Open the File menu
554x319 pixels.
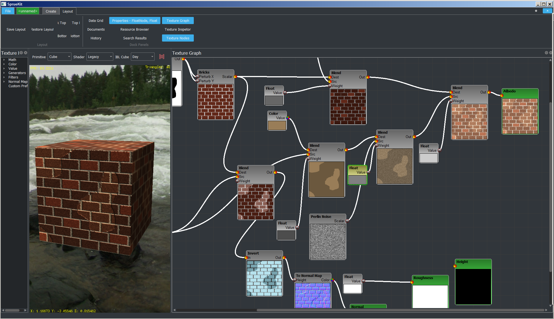[x=8, y=11]
